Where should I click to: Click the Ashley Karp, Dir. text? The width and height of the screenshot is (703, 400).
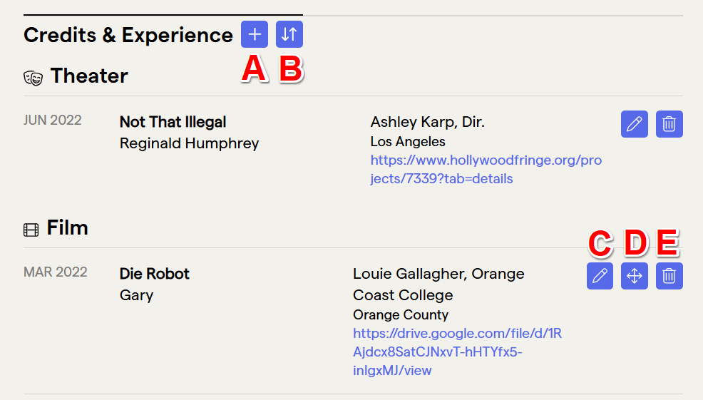click(427, 122)
